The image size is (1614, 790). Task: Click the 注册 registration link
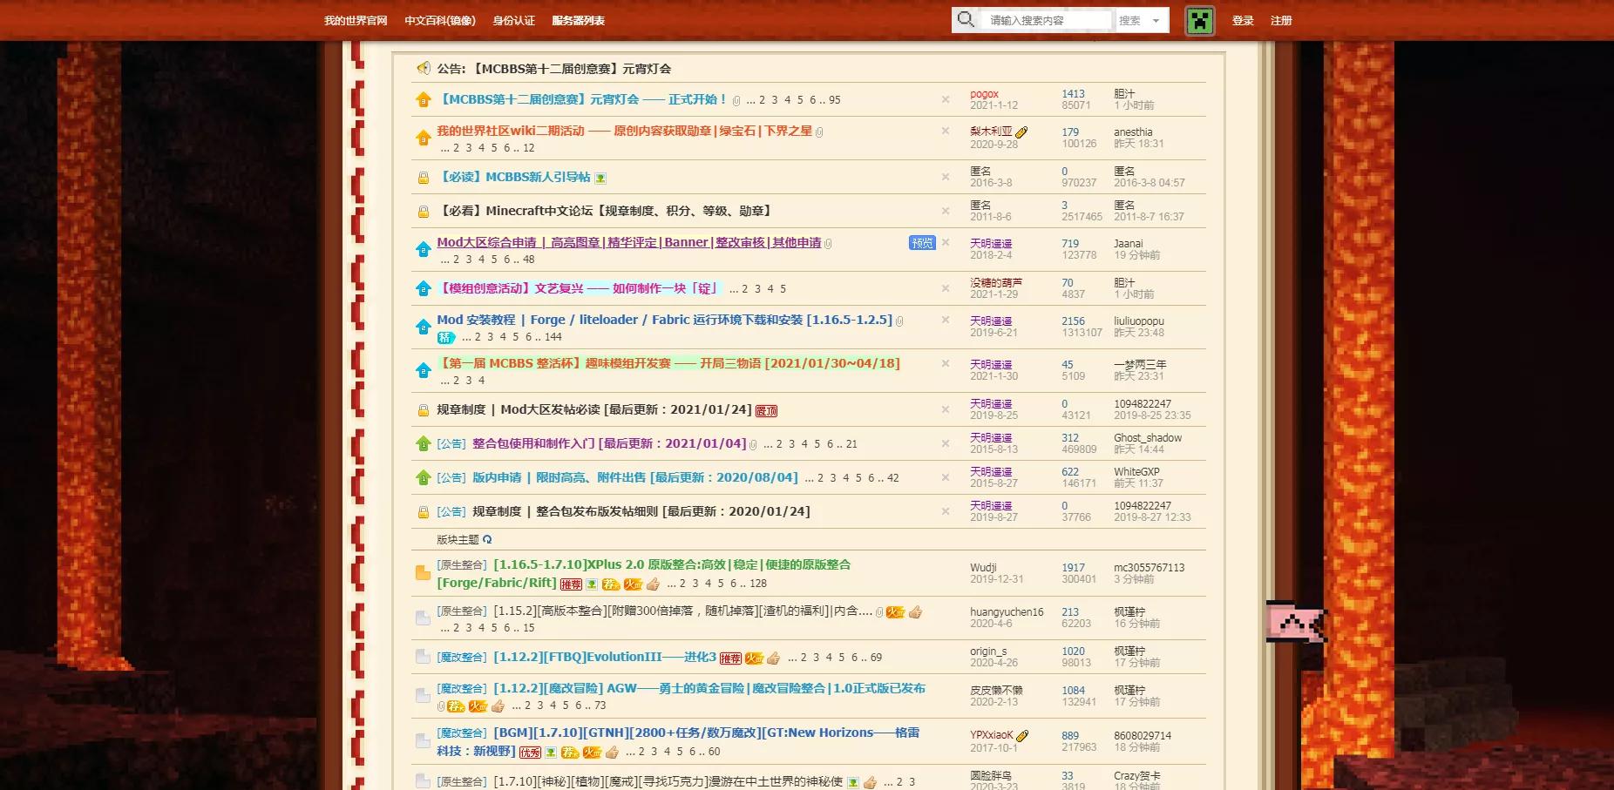[x=1281, y=20]
